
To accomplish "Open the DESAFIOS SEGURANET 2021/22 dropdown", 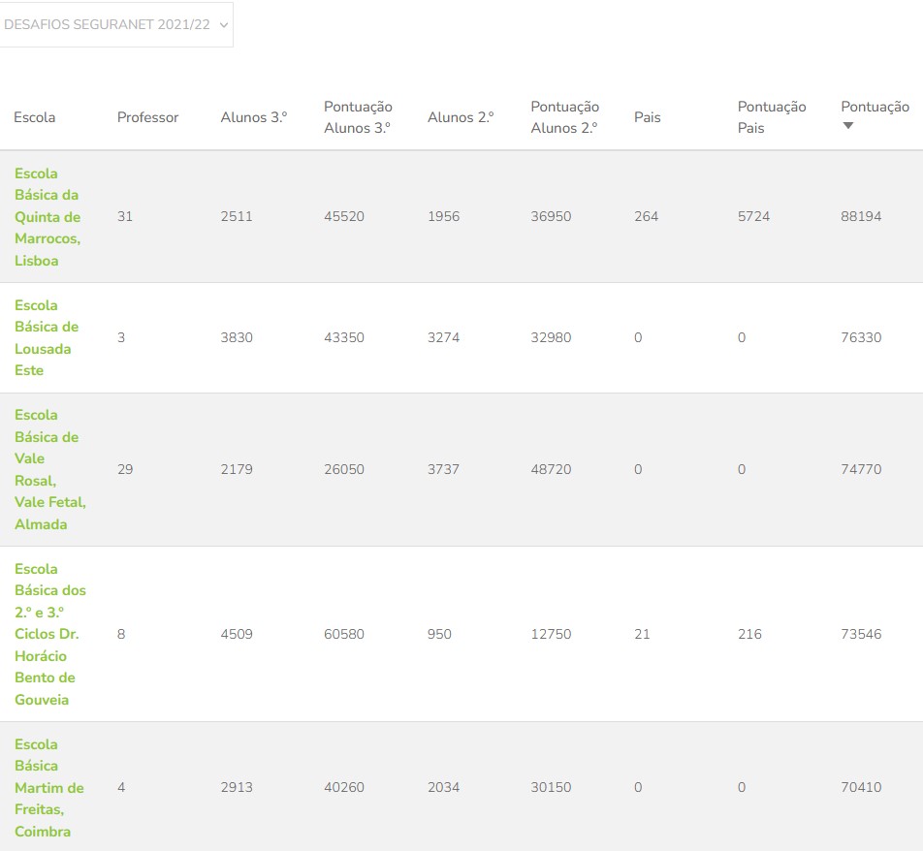I will click(x=116, y=25).
